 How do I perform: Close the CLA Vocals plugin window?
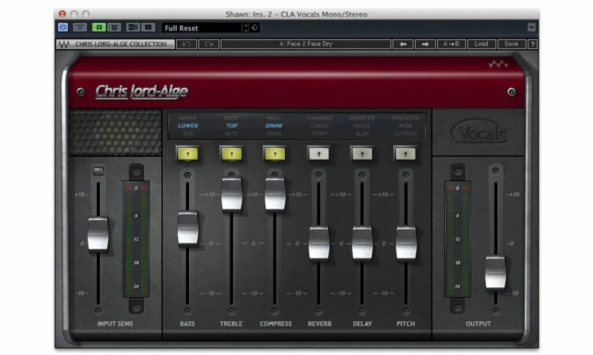click(x=63, y=14)
